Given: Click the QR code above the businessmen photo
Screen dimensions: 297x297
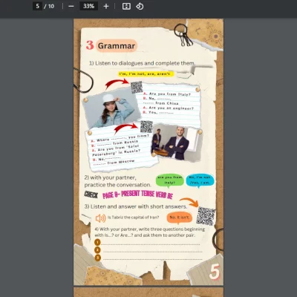Looking at the screenshot, I should point(146,127).
